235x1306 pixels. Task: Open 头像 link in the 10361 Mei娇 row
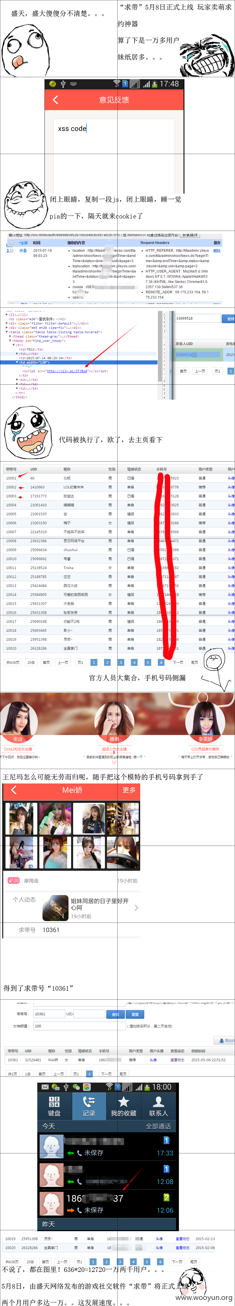point(153,1059)
